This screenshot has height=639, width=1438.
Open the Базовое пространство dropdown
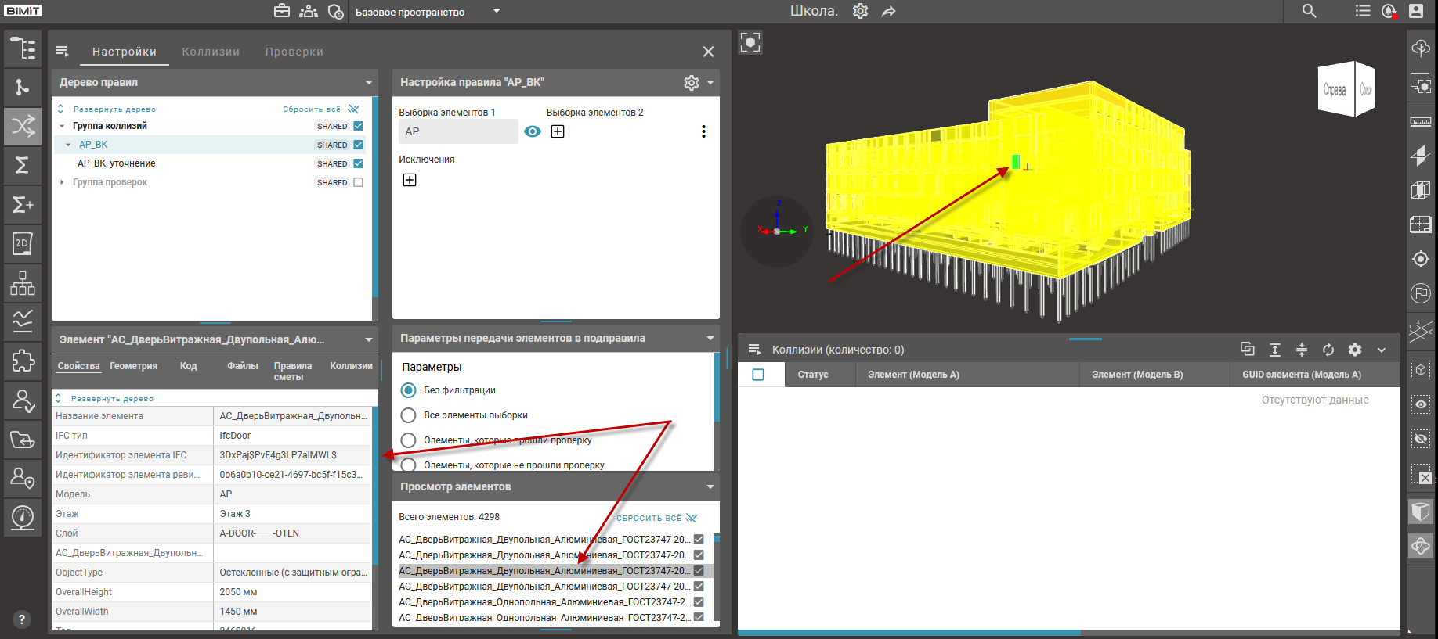pos(496,11)
